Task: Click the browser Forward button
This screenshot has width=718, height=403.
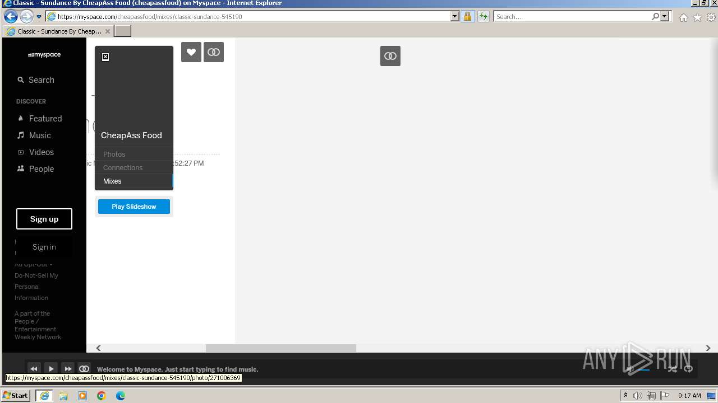Action: [x=26, y=16]
